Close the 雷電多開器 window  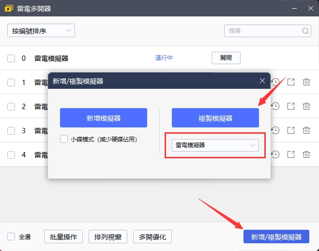click(310, 8)
